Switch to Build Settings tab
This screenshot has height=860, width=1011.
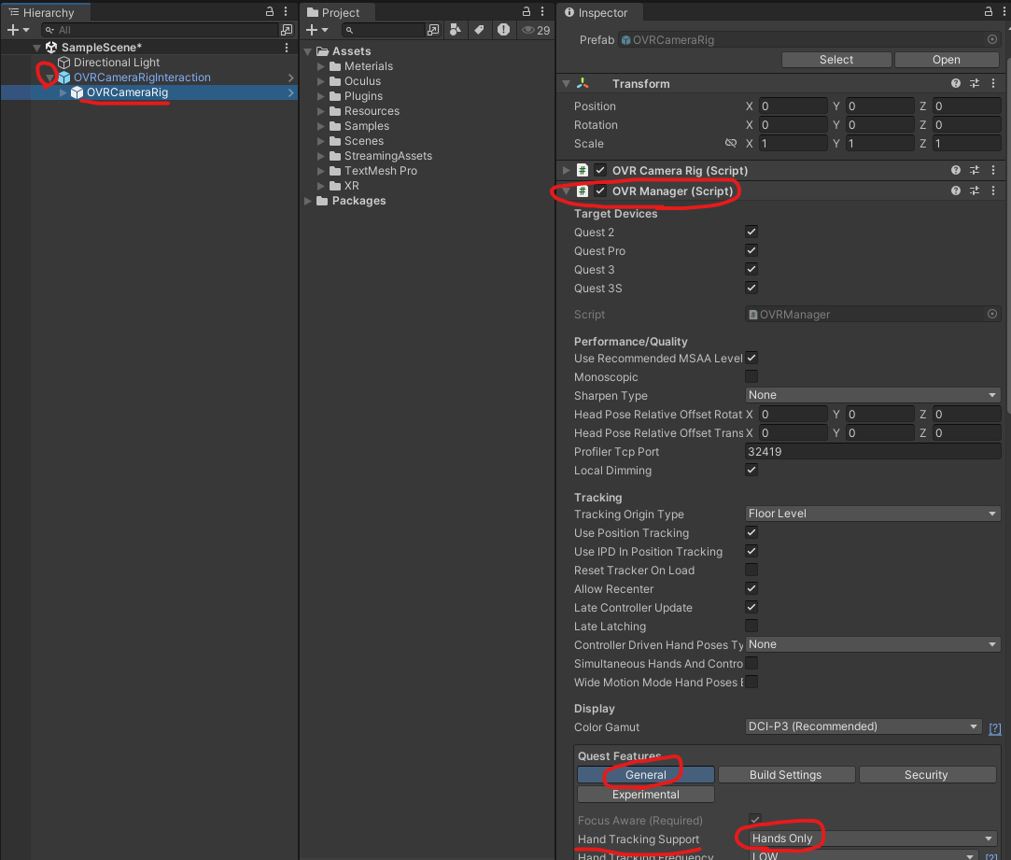pyautogui.click(x=786, y=775)
